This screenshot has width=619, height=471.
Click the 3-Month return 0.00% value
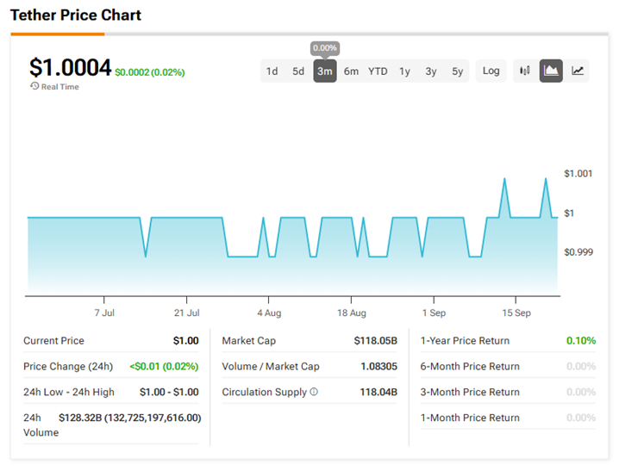581,392
